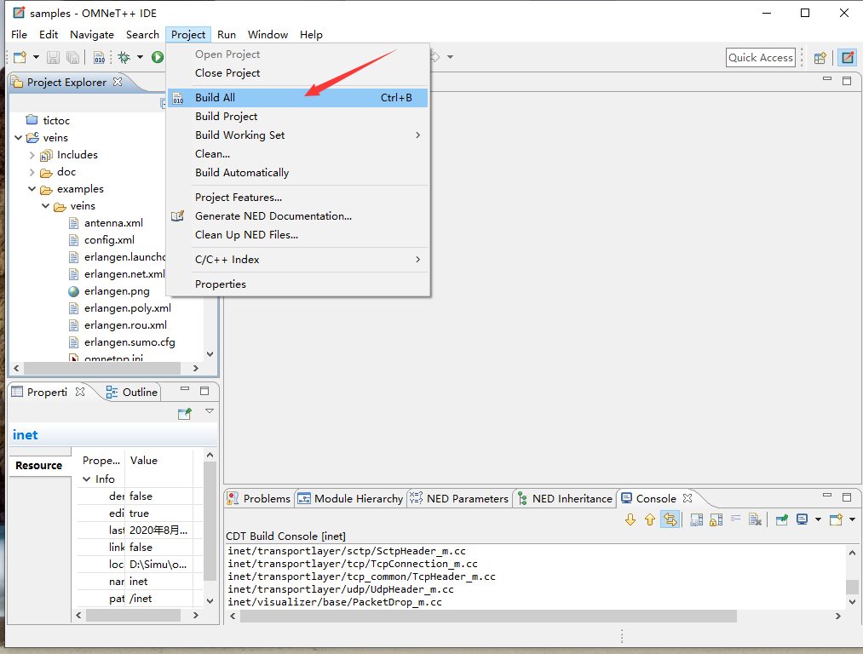The width and height of the screenshot is (863, 654).
Task: Open the Window menu
Action: tap(268, 35)
